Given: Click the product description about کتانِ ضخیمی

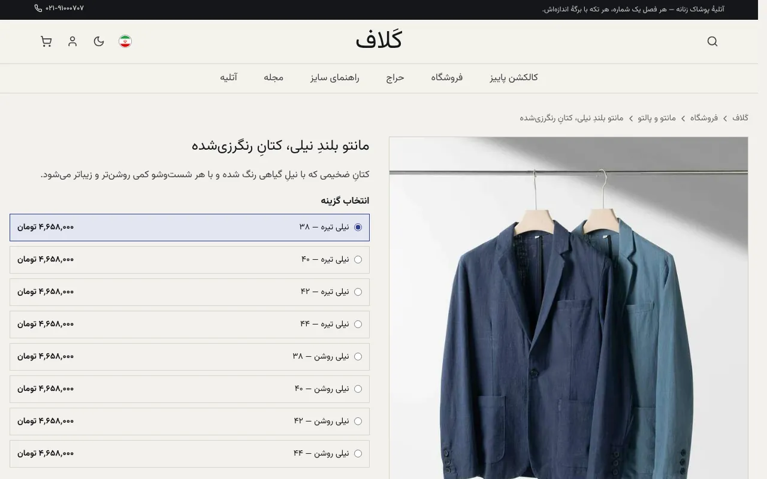Looking at the screenshot, I should tap(205, 175).
